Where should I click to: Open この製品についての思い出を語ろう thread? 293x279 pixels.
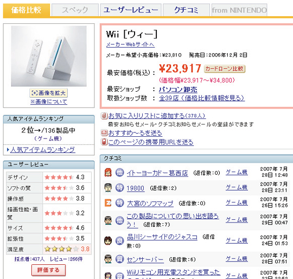tap(173, 220)
